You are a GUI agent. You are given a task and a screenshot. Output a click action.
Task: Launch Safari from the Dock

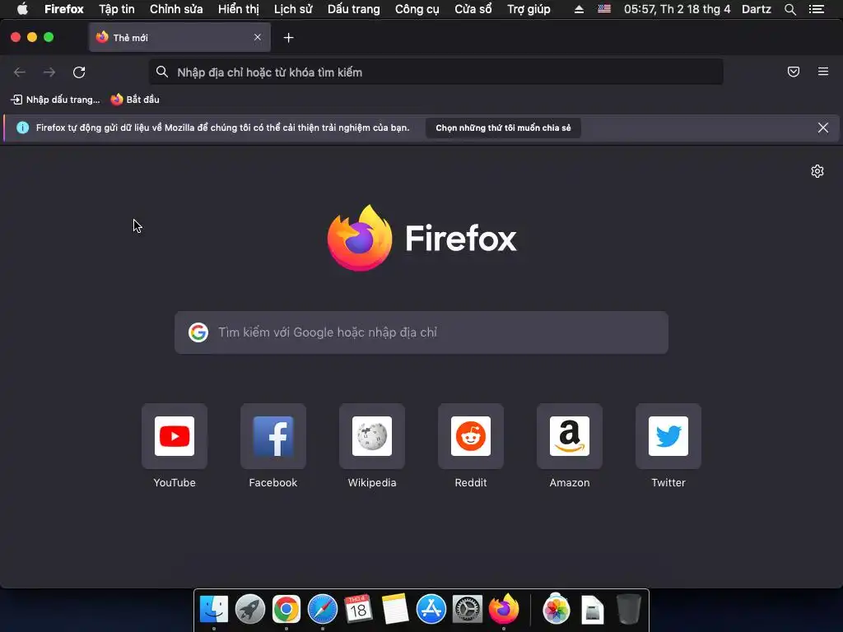pos(323,610)
